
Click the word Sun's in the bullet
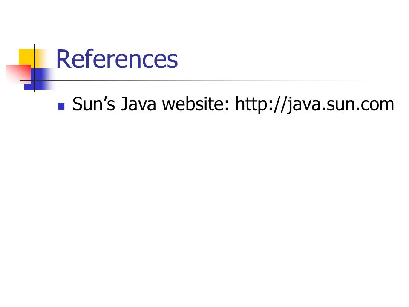tap(93, 104)
